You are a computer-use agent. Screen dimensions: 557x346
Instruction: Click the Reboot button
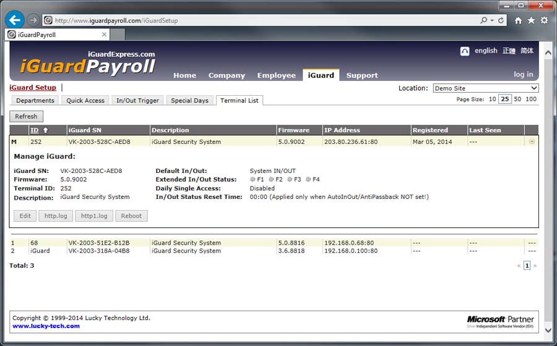click(x=131, y=216)
